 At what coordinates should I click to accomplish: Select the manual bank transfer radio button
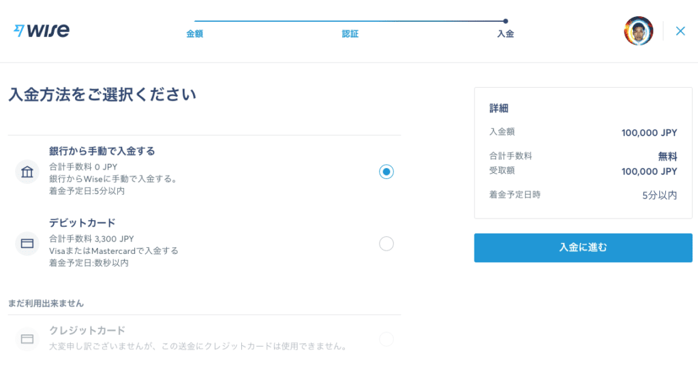click(386, 172)
